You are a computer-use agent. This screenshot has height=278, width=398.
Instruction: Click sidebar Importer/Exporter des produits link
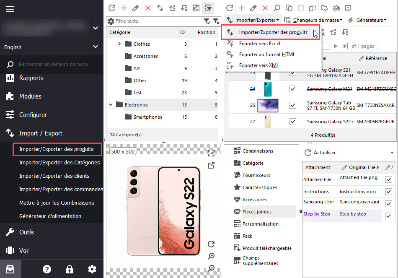click(x=57, y=149)
